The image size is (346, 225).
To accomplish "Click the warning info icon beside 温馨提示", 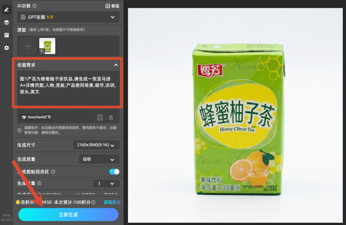I will pos(19,130).
